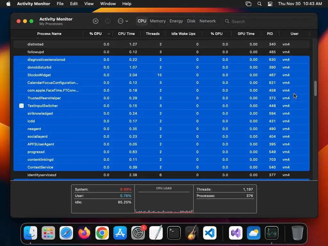Focus the Search processes field
Viewport: 328px width, 246px height.
268,21
